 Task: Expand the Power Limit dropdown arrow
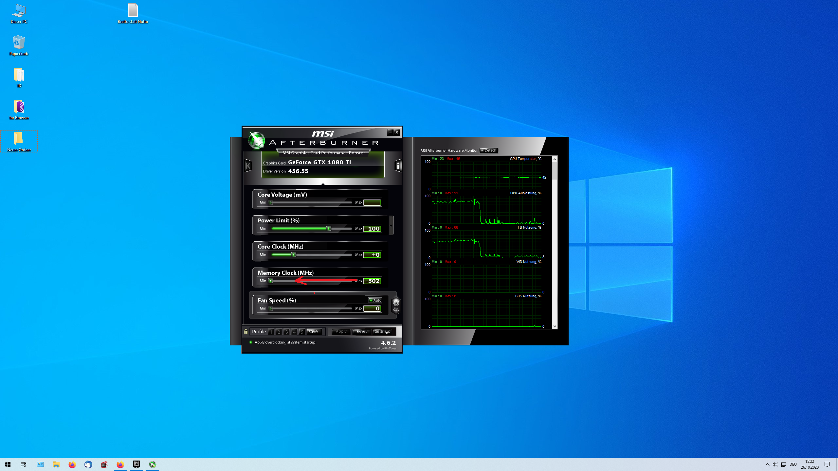[x=391, y=226]
